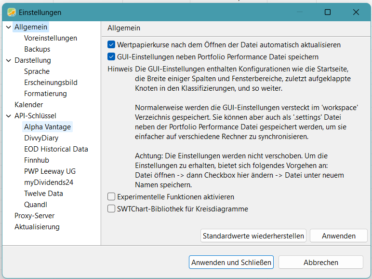Uncheck automatic Wertpapierkurse update checkbox
Screen dimensions: 372x279
coord(111,44)
